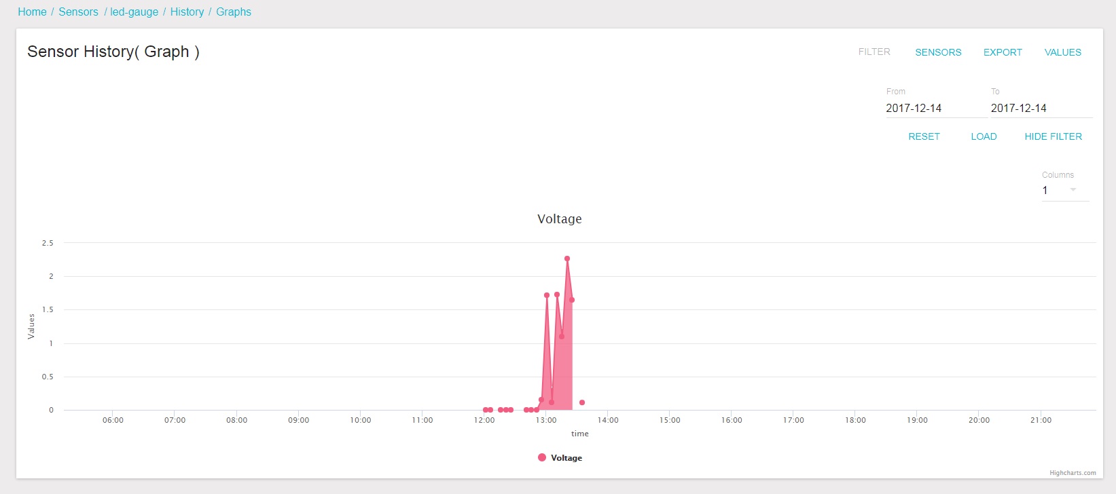Click the FILTER option
Viewport: 1116px width, 494px height.
(x=874, y=52)
